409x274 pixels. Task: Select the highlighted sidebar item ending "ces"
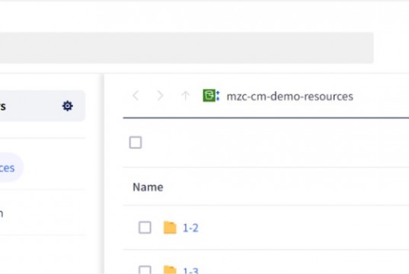tap(11, 167)
